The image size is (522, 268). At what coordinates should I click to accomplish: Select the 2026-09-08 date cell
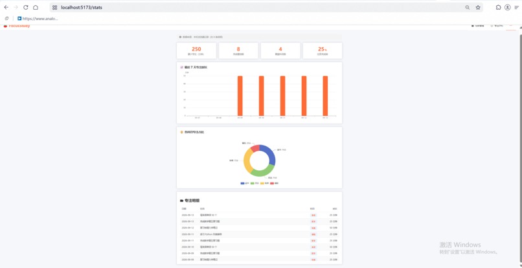pos(187,260)
